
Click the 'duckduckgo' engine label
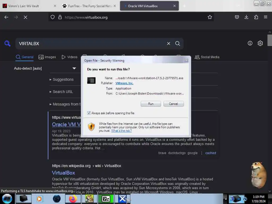(x=177, y=153)
